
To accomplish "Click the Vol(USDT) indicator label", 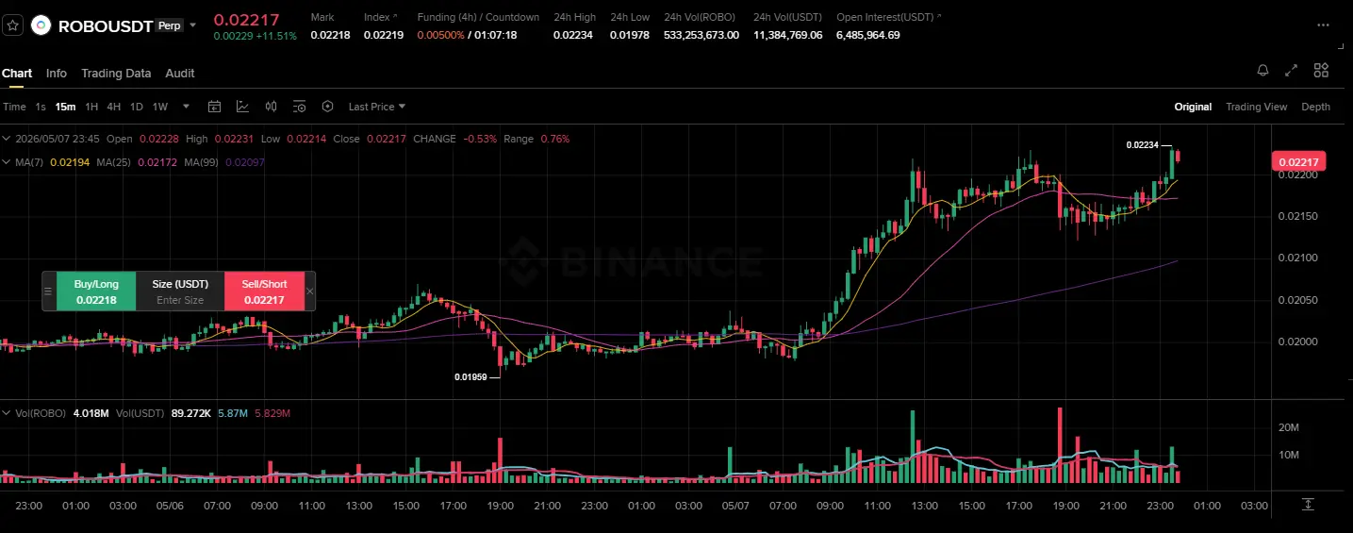I will pyautogui.click(x=141, y=413).
